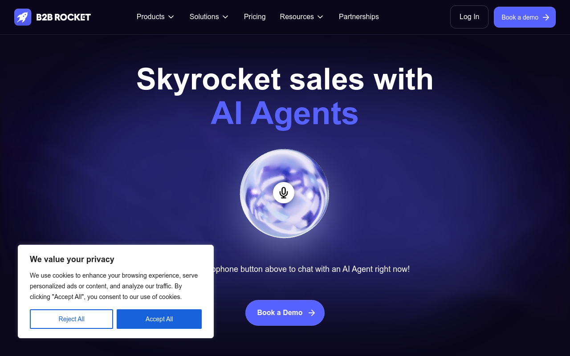Viewport: 570px width, 356px height.
Task: Reject All cookies
Action: pos(71,319)
